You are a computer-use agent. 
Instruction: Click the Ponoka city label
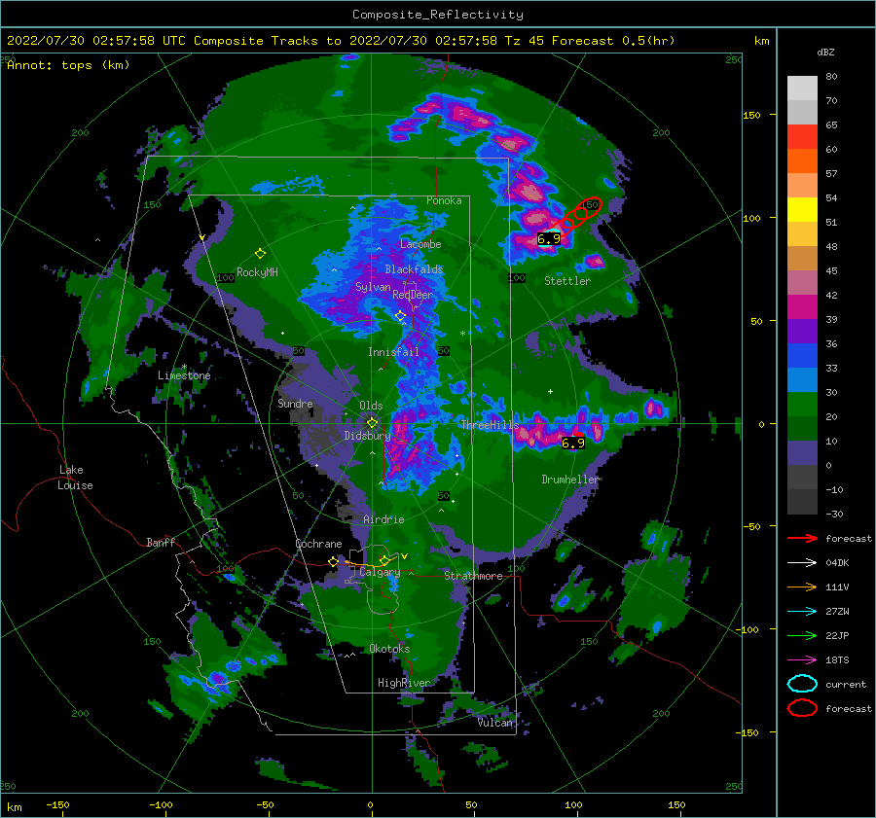444,200
